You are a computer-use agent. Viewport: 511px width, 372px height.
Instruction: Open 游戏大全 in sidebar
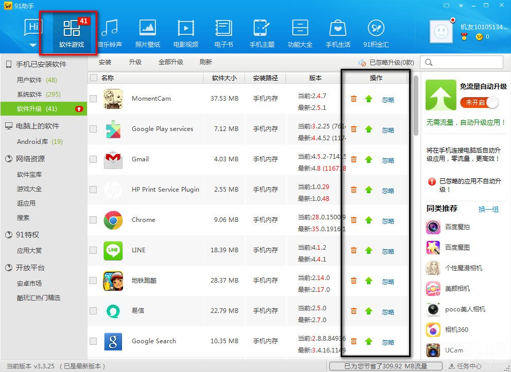[x=29, y=189]
